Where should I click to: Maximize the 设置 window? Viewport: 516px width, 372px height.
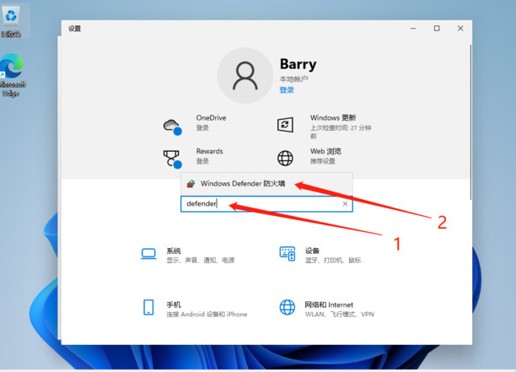[437, 29]
